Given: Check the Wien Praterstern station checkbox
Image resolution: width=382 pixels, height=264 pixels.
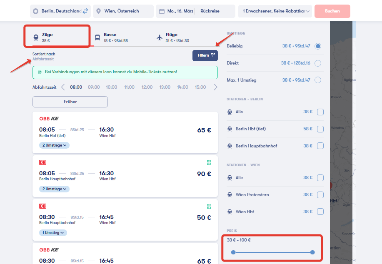Looking at the screenshot, I should tap(320, 195).
